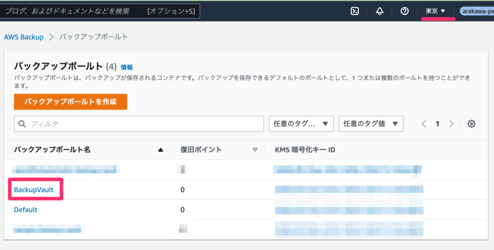Click 復旧ポイント column header
Image resolution: width=494 pixels, height=250 pixels.
click(201, 150)
